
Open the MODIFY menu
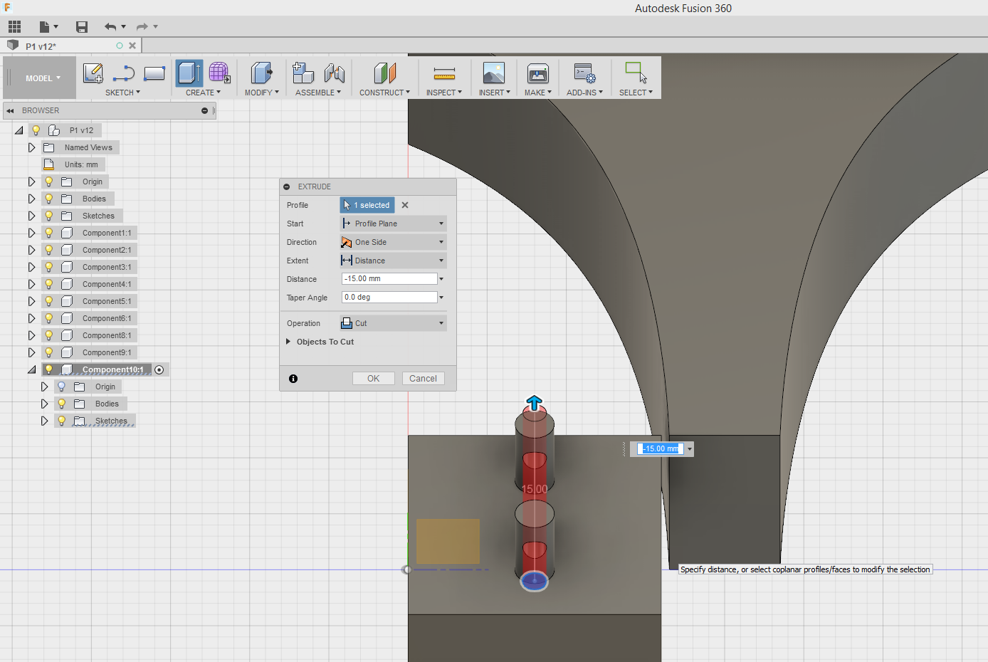(261, 93)
